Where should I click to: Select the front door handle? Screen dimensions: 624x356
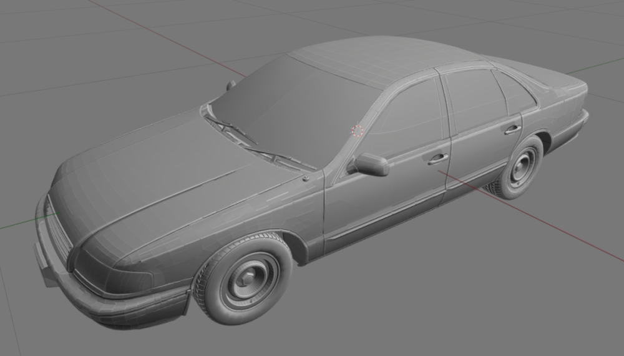pos(437,159)
